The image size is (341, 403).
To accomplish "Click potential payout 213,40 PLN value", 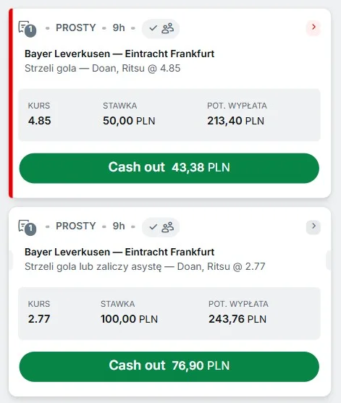I will point(235,121).
